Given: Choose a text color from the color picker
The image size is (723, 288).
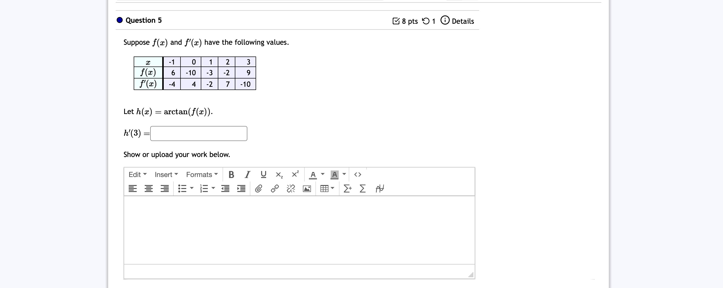Looking at the screenshot, I should (x=313, y=174).
